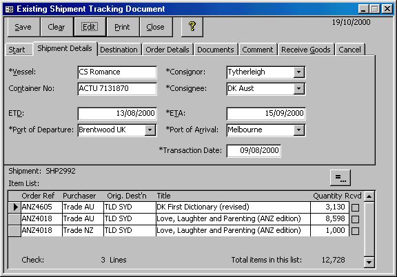Click quantity cell 3,130
This screenshot has width=397, height=277.
click(x=330, y=207)
